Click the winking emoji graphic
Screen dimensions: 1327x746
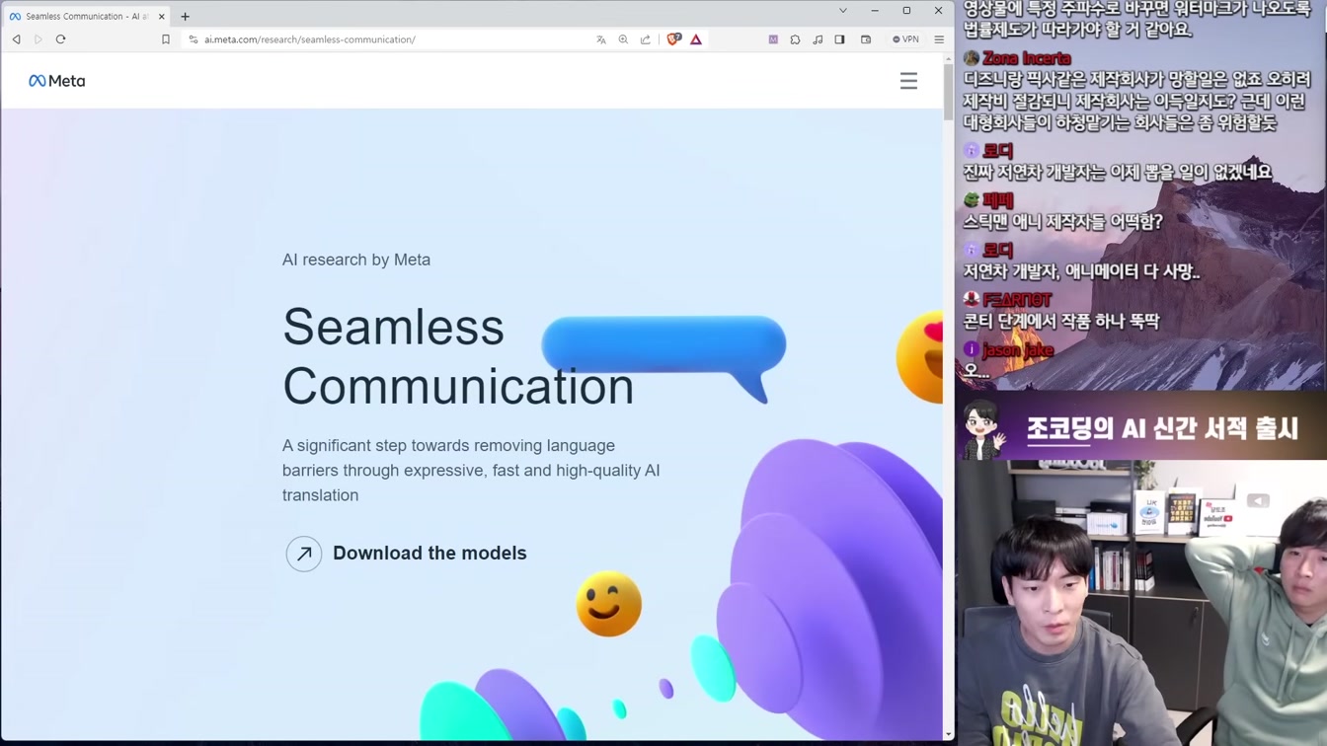pyautogui.click(x=609, y=604)
